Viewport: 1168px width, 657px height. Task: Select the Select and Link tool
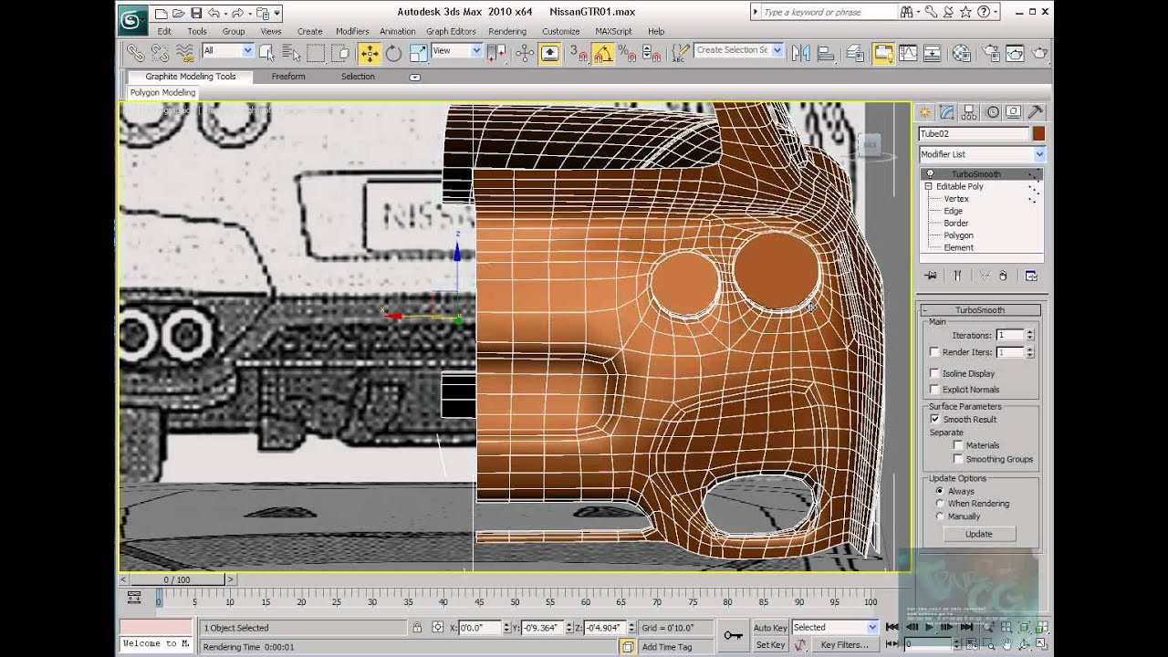coord(137,53)
